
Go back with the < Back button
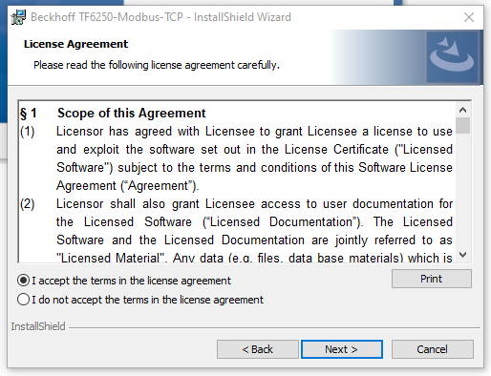pos(258,349)
